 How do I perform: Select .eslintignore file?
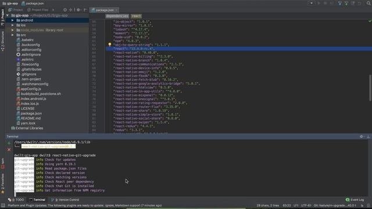click(28, 55)
